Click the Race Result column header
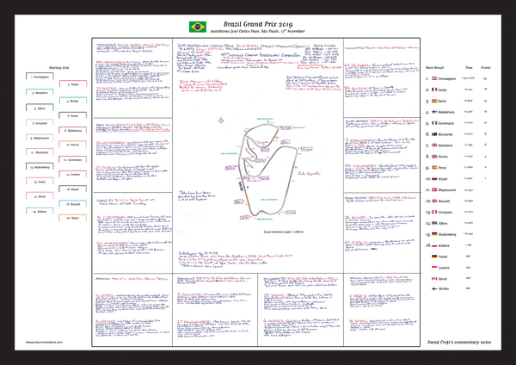This screenshot has width=516, height=365. (x=434, y=67)
